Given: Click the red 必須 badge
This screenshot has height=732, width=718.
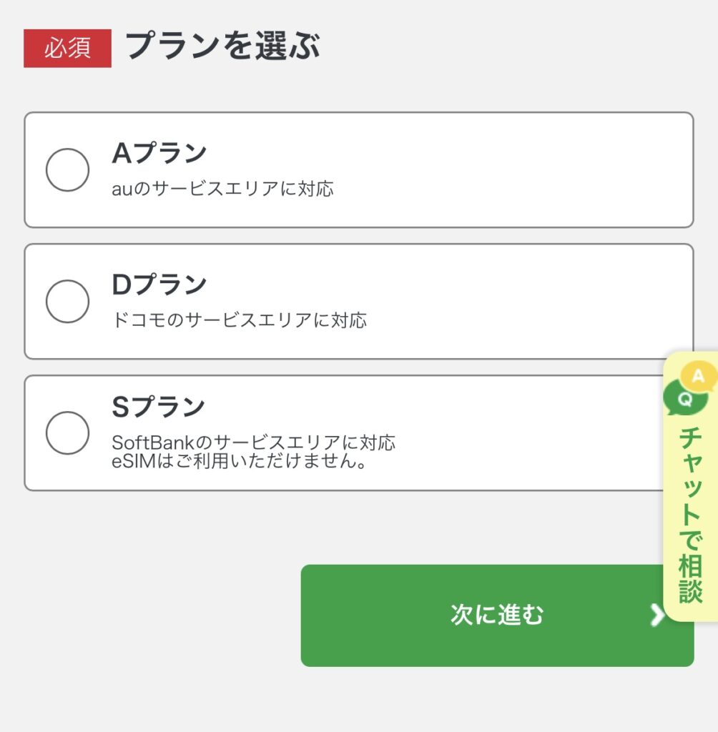Looking at the screenshot, I should pos(68,48).
